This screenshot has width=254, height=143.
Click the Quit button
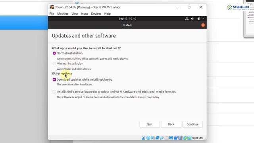pos(150,124)
